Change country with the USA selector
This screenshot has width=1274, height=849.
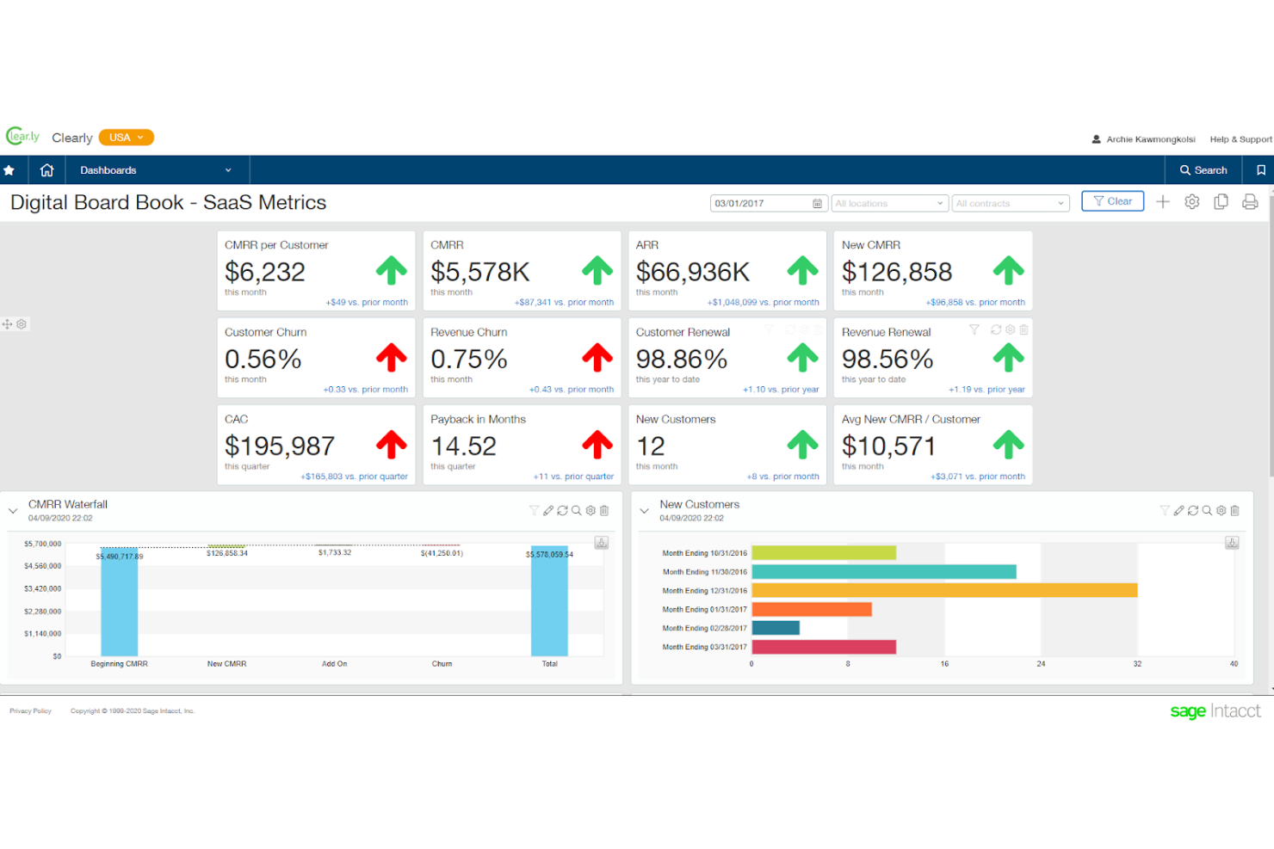pyautogui.click(x=126, y=137)
